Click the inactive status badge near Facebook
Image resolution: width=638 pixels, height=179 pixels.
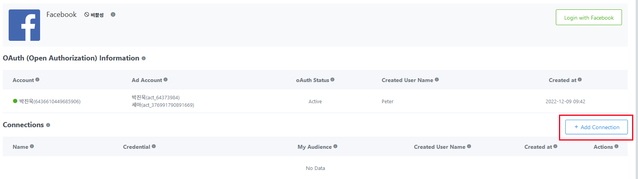pyautogui.click(x=94, y=15)
